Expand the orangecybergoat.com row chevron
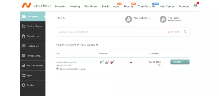Image resolution: width=219 pixels, height=96 pixels. (x=131, y=62)
